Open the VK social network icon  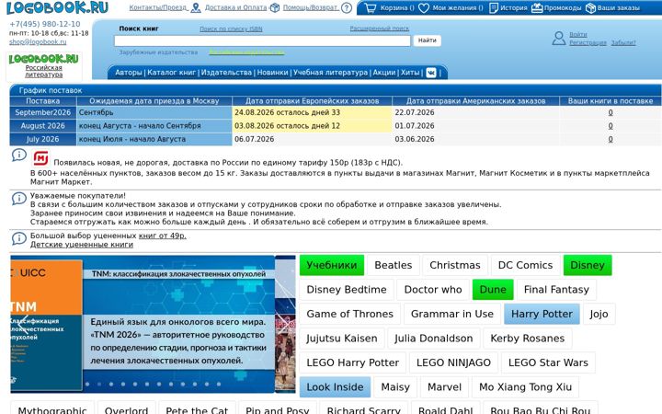coord(431,73)
